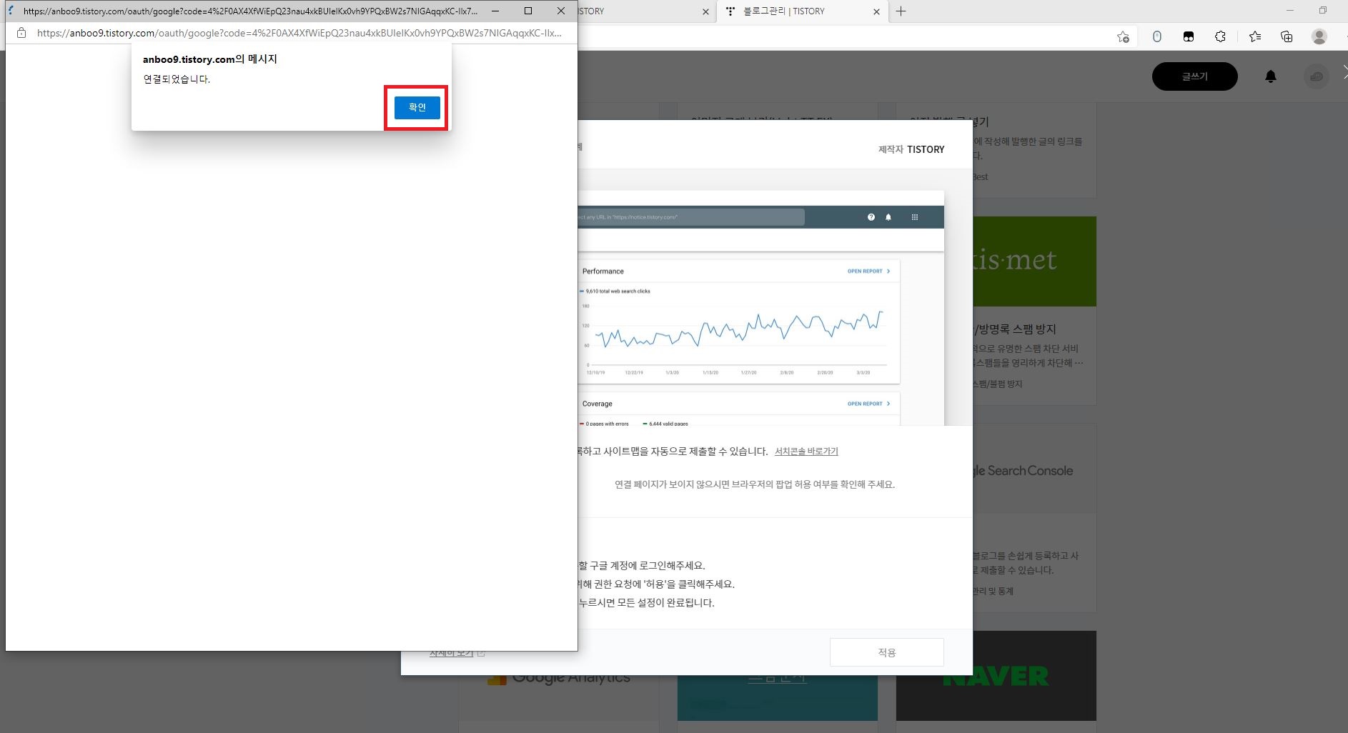Click the 서치콘솔 바로가기 link
1348x733 pixels.
(806, 452)
